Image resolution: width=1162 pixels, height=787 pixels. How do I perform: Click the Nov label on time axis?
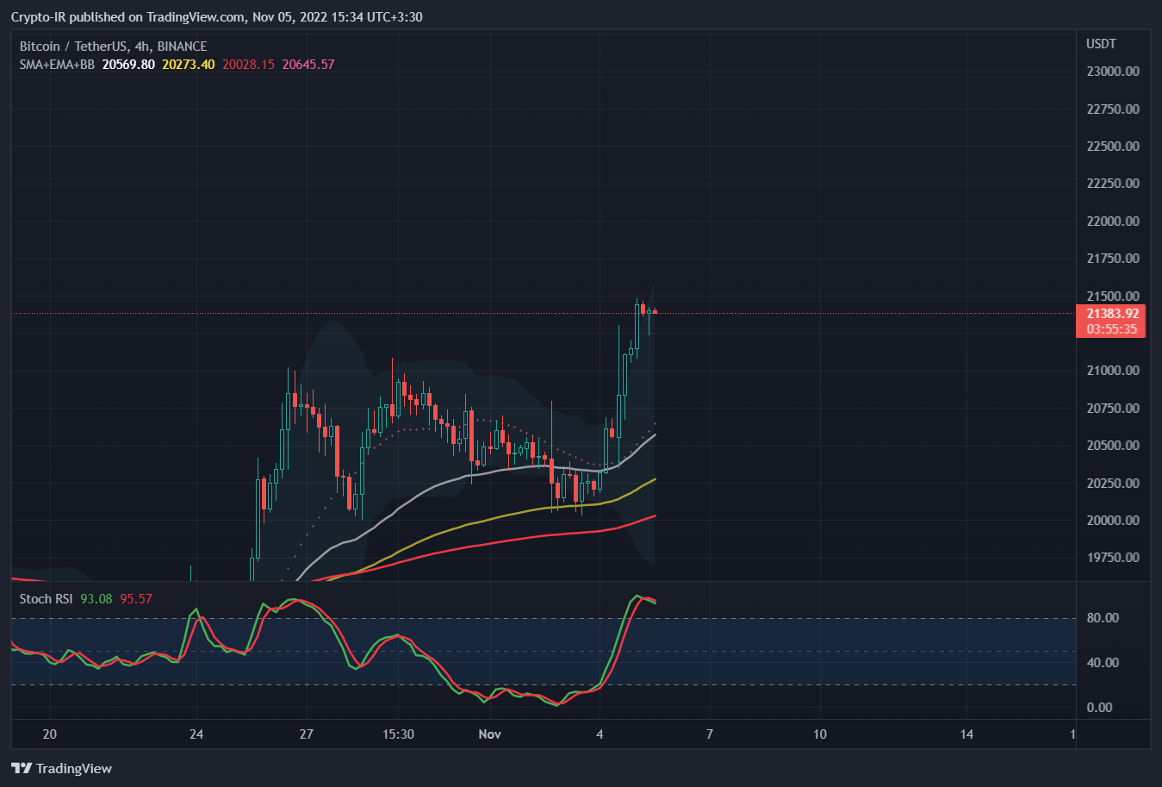(490, 734)
